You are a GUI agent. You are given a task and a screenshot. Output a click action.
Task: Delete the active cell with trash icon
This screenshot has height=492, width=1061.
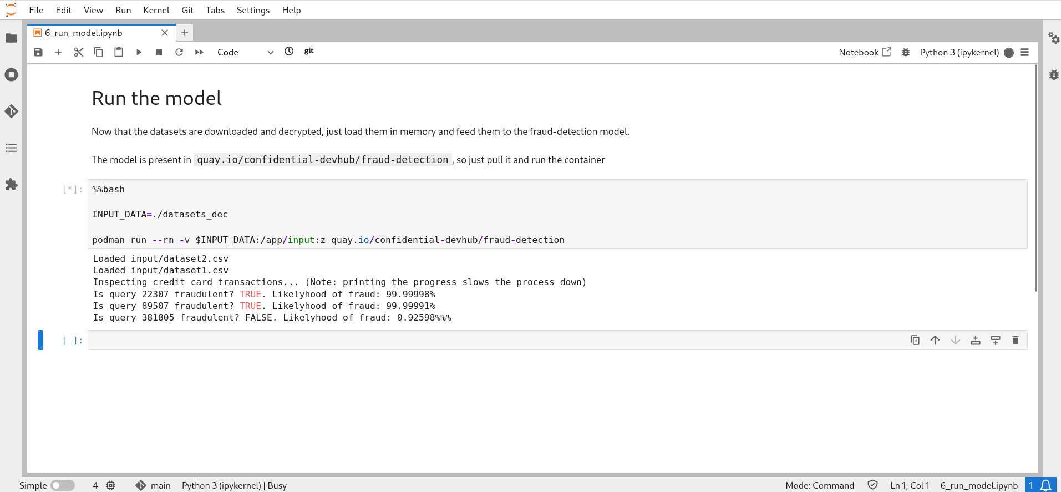click(x=1016, y=340)
